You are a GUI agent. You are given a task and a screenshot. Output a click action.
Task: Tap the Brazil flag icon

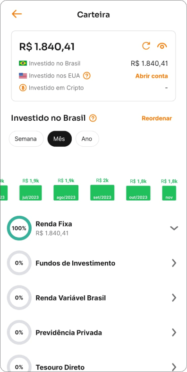point(23,63)
